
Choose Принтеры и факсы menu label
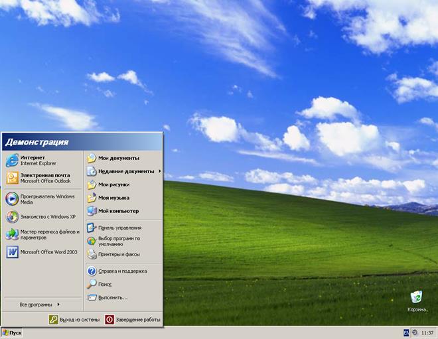pos(119,254)
